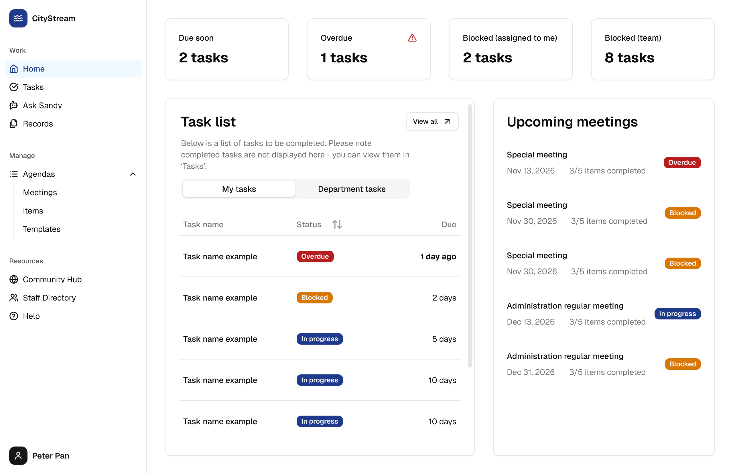Click the Ask Sandy robot icon
Image resolution: width=733 pixels, height=474 pixels.
(14, 105)
